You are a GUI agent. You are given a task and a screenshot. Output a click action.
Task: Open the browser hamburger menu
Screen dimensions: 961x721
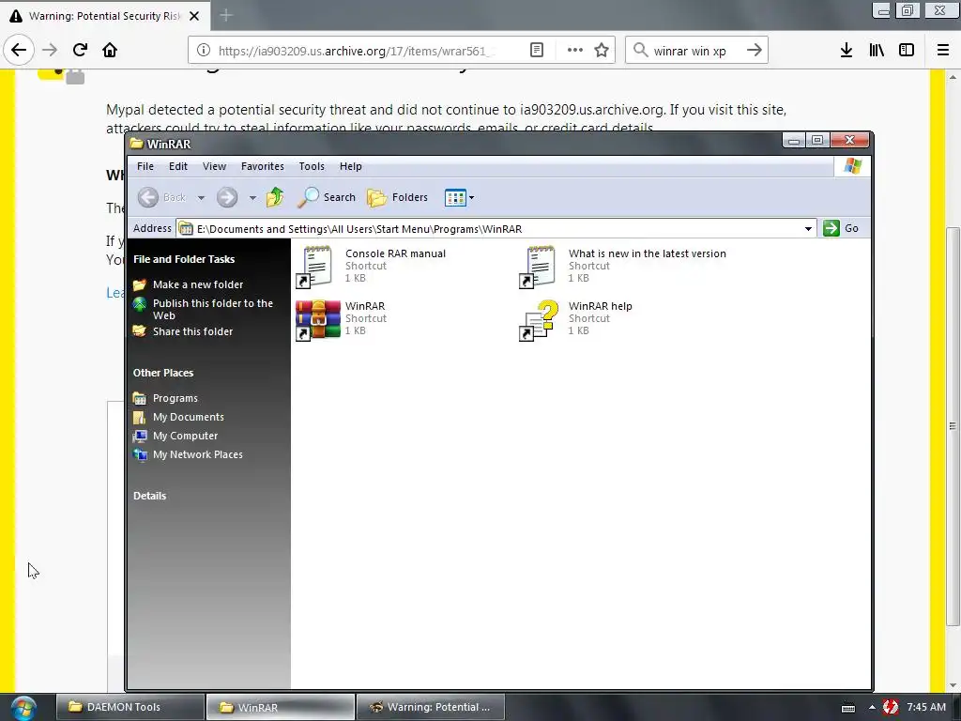[x=943, y=51]
